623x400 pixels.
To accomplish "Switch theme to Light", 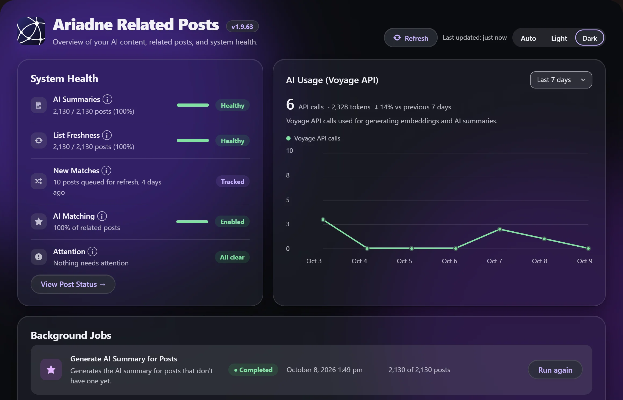I will (x=559, y=38).
